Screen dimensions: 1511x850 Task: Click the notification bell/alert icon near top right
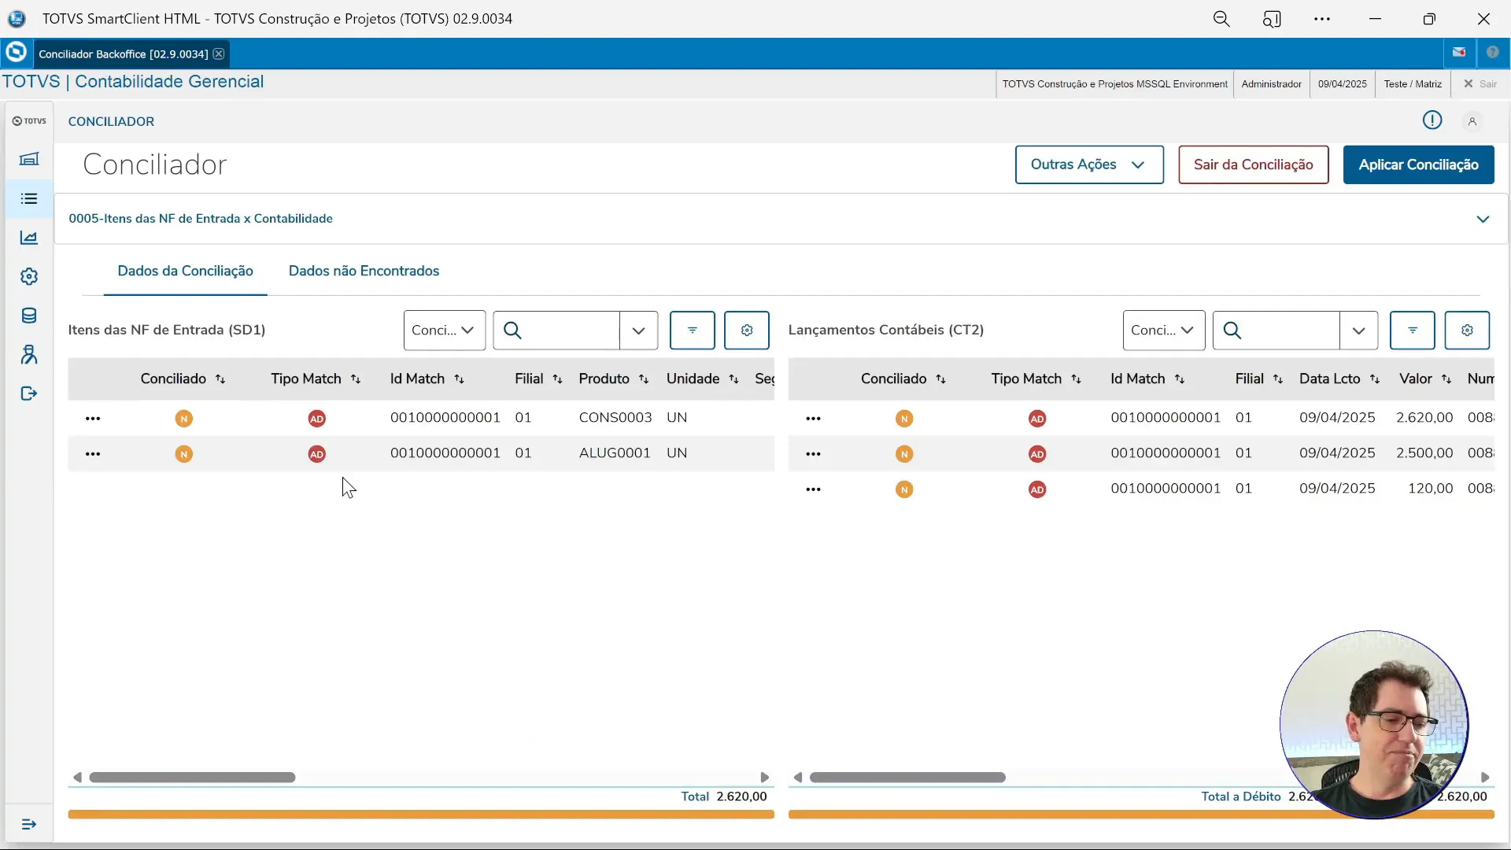click(x=1432, y=120)
